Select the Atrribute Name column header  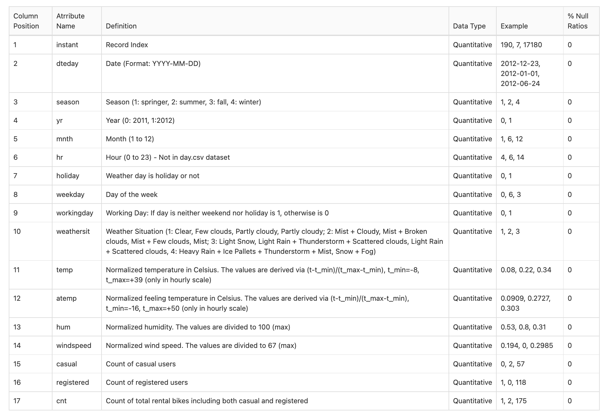tap(77, 21)
